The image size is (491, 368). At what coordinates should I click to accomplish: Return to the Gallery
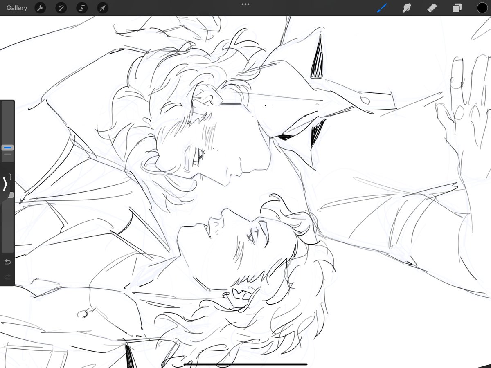17,8
